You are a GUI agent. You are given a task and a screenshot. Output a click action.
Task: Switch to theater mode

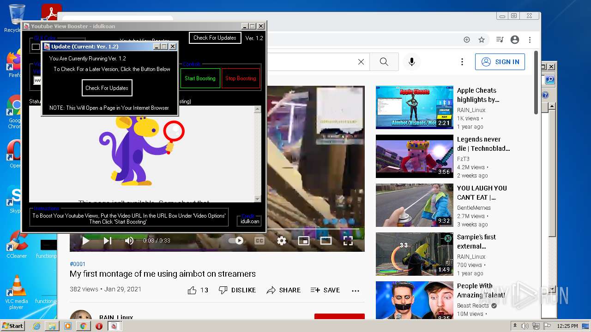tap(326, 241)
